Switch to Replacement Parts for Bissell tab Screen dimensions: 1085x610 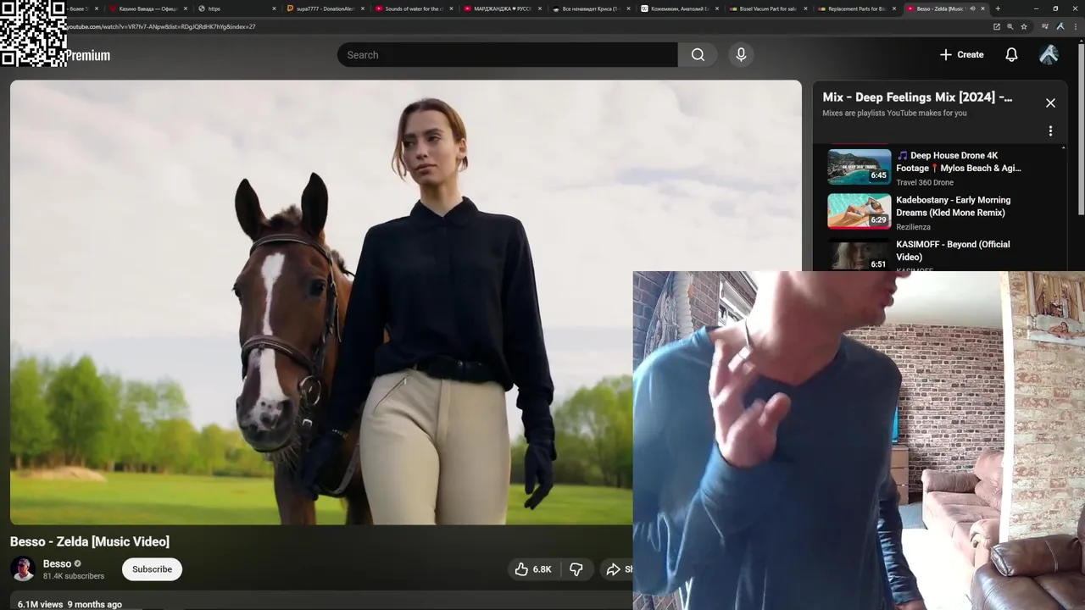pos(856,8)
